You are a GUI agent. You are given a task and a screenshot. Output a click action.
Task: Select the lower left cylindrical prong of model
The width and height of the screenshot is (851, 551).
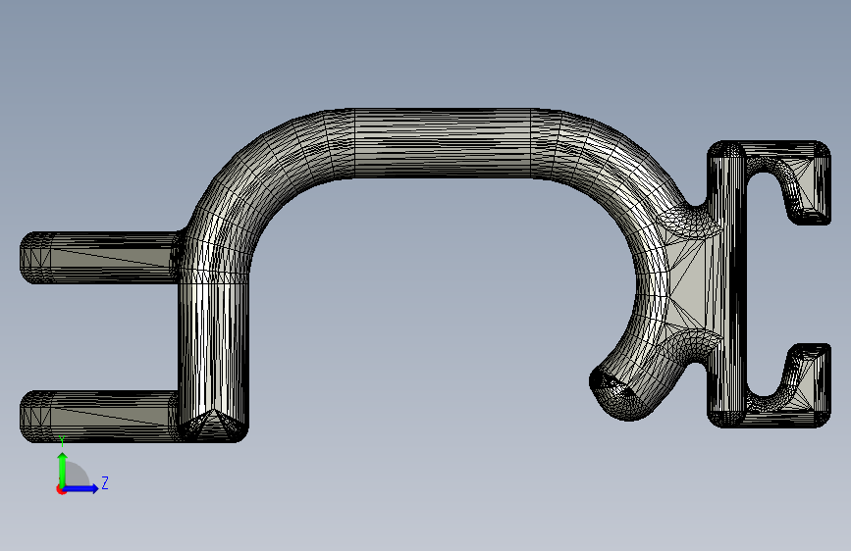click(99, 416)
